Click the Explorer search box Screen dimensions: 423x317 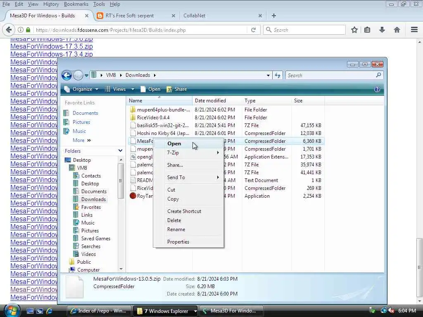pos(334,76)
